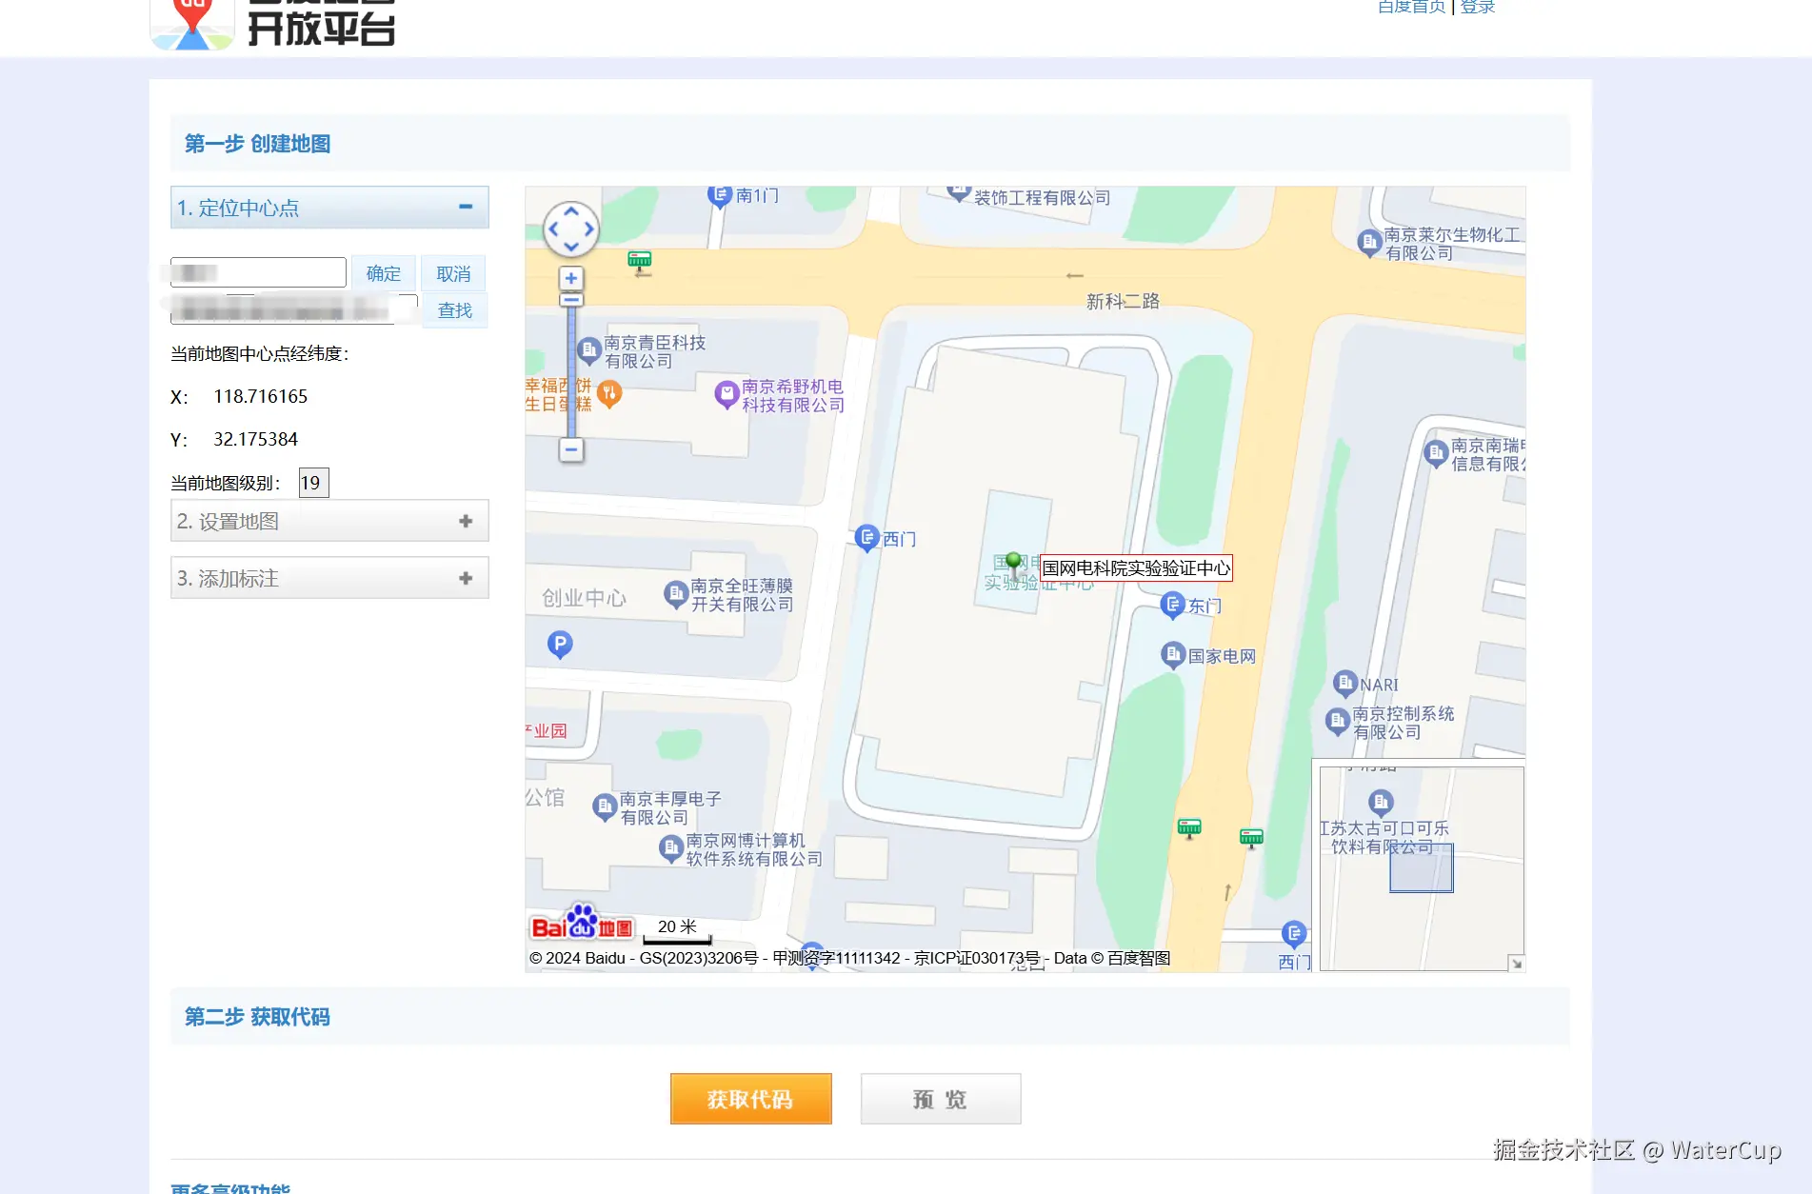Click the vertical zoom slider track
Viewport: 1812px width, 1194px height.
click(x=570, y=371)
